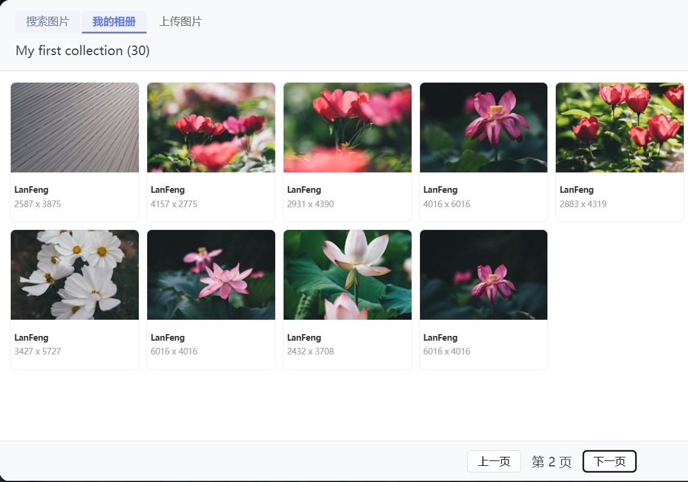Click the My first collection (30) title
688x482 pixels.
(x=83, y=51)
